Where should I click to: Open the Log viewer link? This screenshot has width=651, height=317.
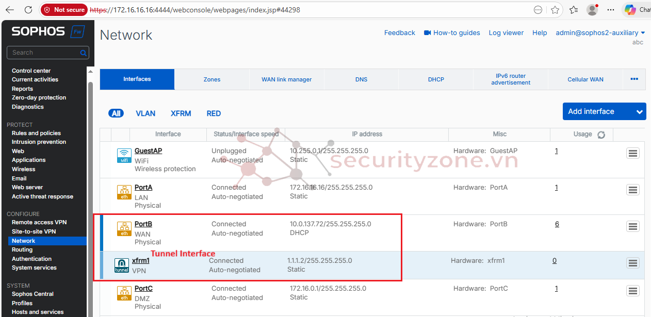(x=506, y=32)
